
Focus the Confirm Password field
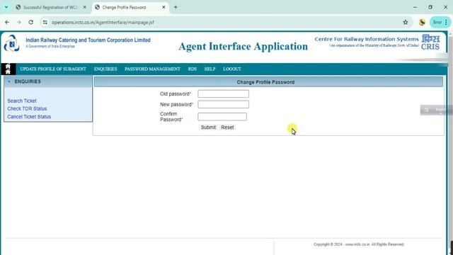pos(222,116)
